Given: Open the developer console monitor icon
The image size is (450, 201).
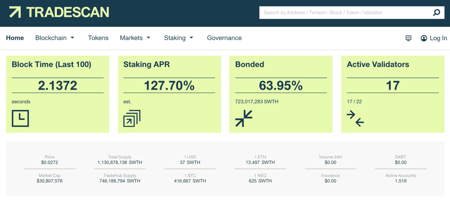Looking at the screenshot, I should [x=408, y=38].
